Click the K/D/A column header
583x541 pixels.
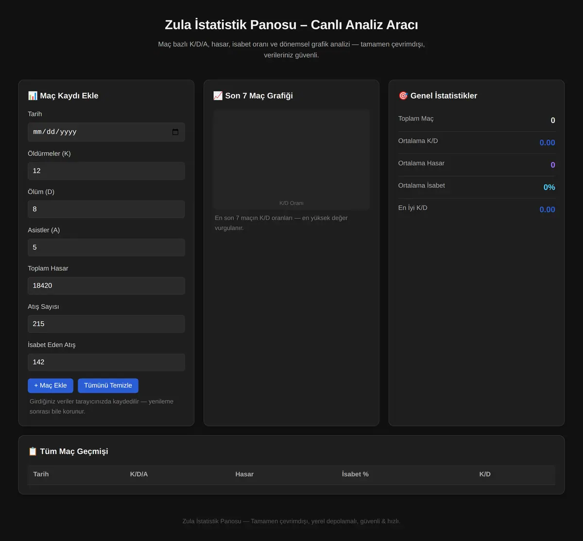(139, 474)
